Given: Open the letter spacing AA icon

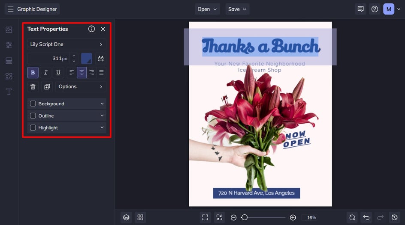Looking at the screenshot, I should (x=101, y=59).
